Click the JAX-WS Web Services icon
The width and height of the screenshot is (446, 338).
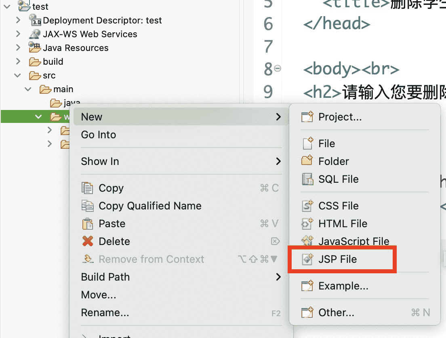(35, 34)
